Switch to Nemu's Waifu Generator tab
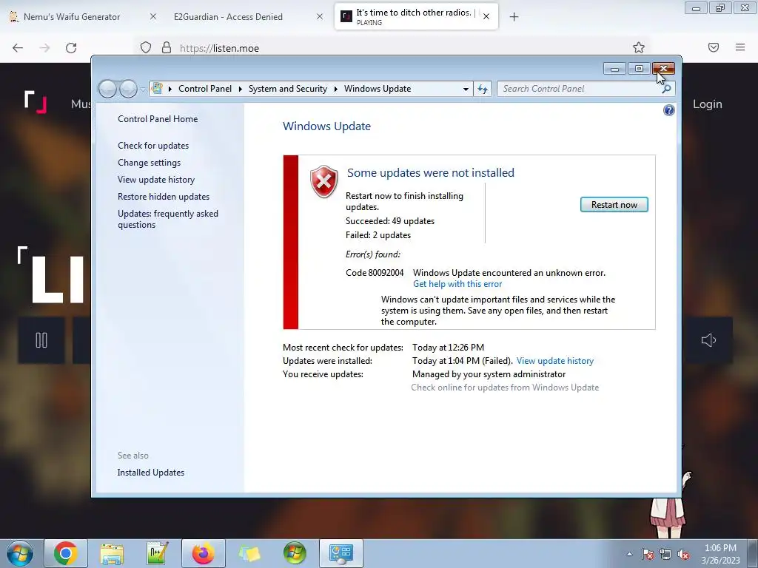This screenshot has width=758, height=568. point(71,17)
